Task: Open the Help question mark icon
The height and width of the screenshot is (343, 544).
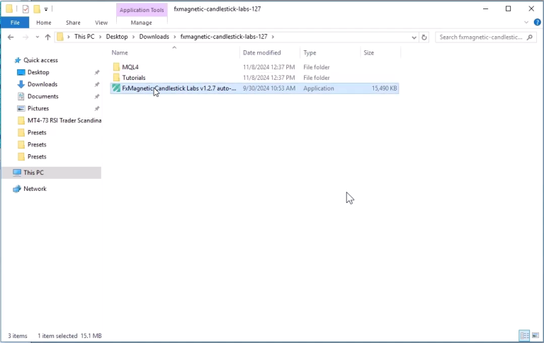Action: 537,22
